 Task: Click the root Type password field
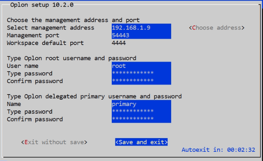[x=141, y=73]
